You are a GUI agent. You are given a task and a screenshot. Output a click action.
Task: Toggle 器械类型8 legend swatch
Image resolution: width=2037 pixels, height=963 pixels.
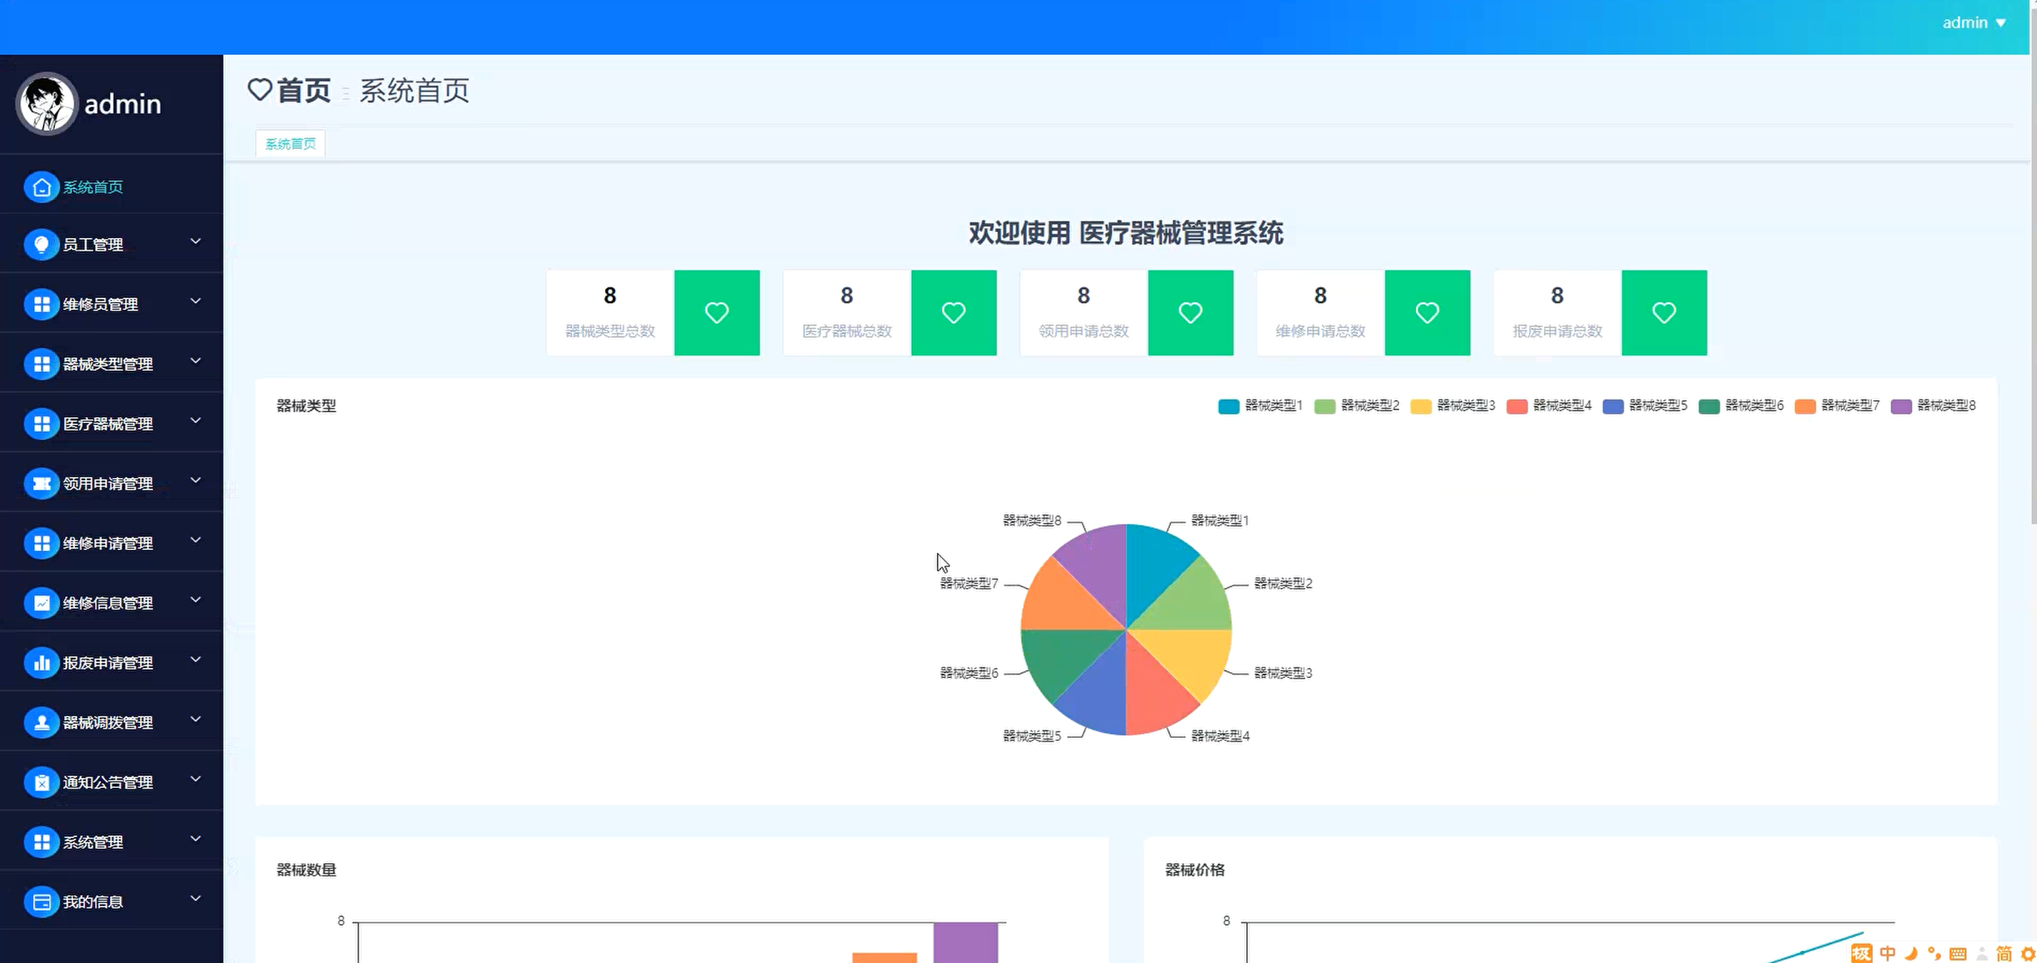1901,406
